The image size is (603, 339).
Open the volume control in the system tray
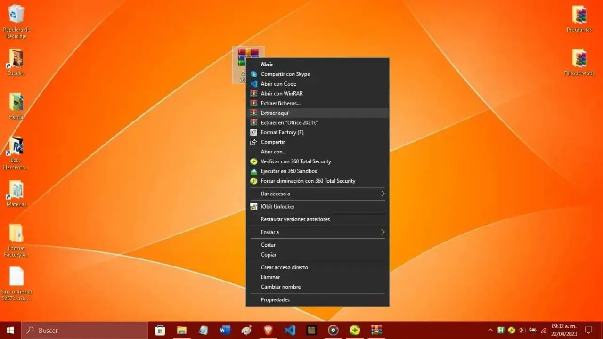[522, 330]
